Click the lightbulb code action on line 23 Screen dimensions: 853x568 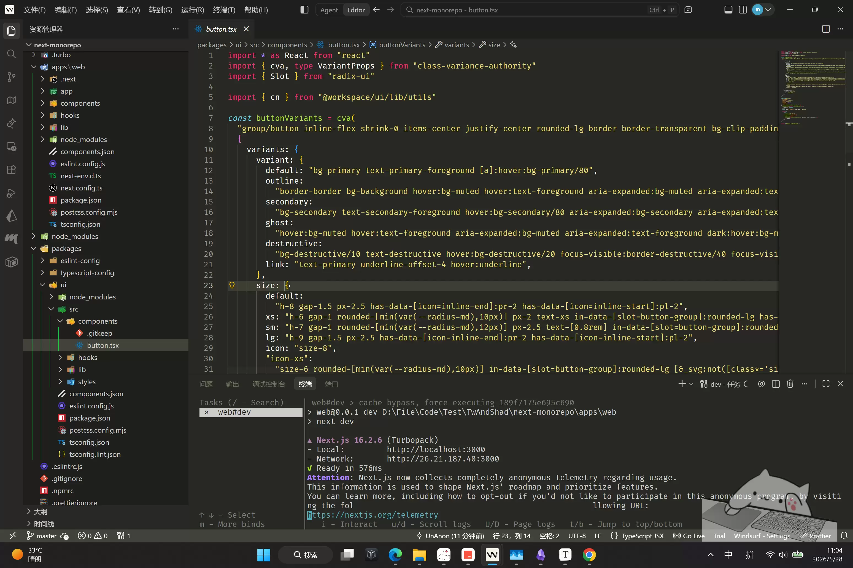[x=232, y=285]
